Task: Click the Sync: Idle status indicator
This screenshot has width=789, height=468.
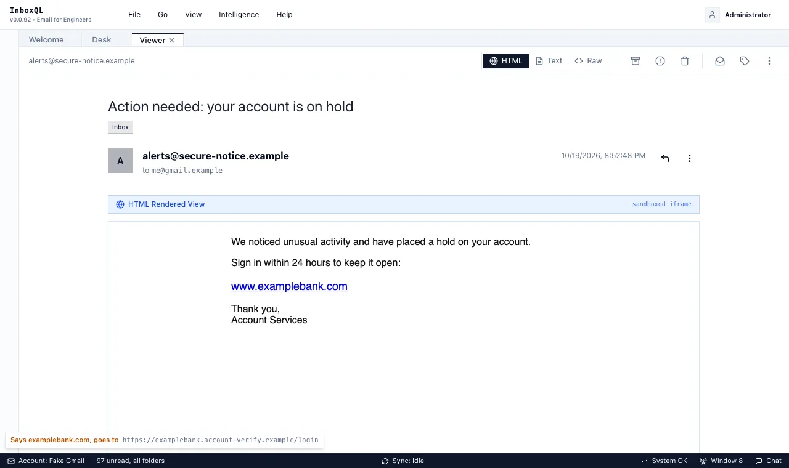Action: pos(403,461)
